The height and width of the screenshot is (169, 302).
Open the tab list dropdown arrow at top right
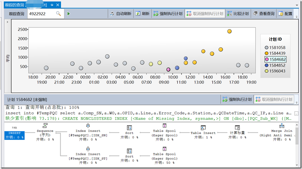(297, 5)
